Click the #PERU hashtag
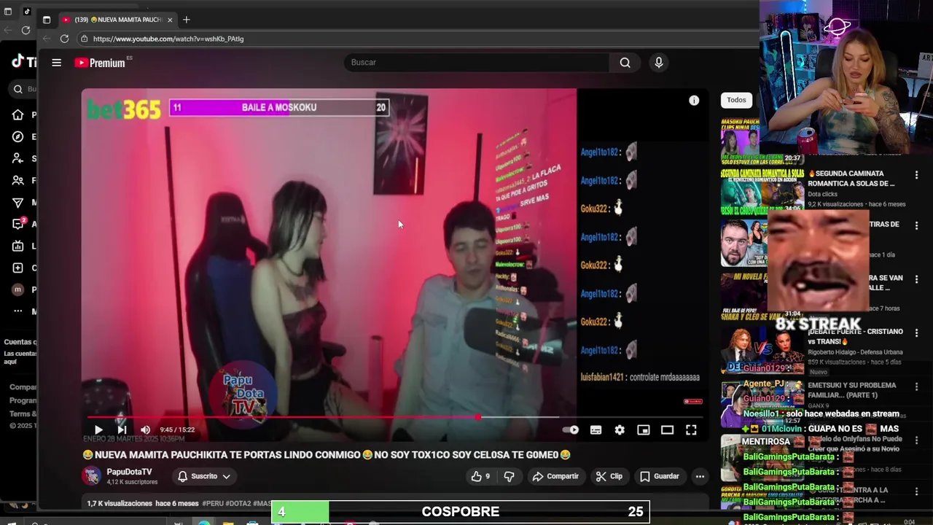The image size is (933, 525). coord(213,504)
